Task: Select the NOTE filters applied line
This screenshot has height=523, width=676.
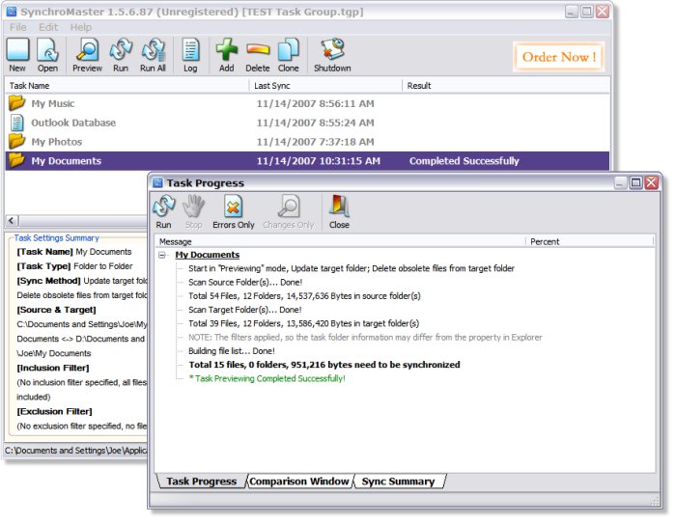Action: pos(365,338)
